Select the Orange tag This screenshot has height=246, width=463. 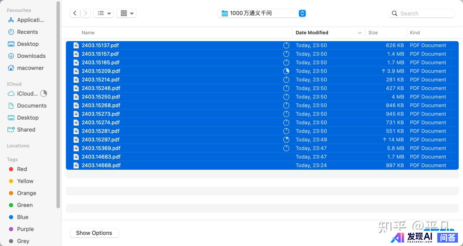[x=22, y=193]
